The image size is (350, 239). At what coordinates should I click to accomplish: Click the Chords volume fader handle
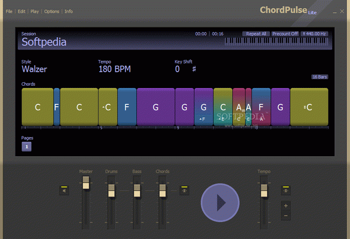(x=163, y=191)
